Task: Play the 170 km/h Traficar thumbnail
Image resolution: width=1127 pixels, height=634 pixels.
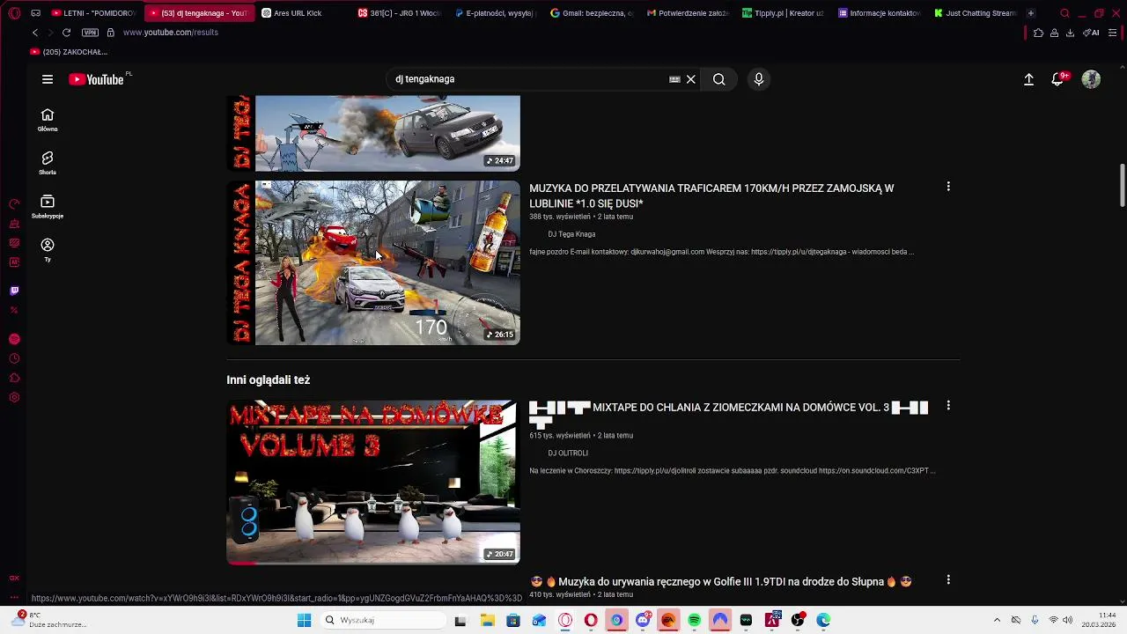Action: [373, 262]
